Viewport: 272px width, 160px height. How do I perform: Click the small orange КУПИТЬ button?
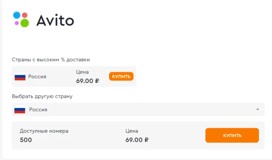coord(121,76)
